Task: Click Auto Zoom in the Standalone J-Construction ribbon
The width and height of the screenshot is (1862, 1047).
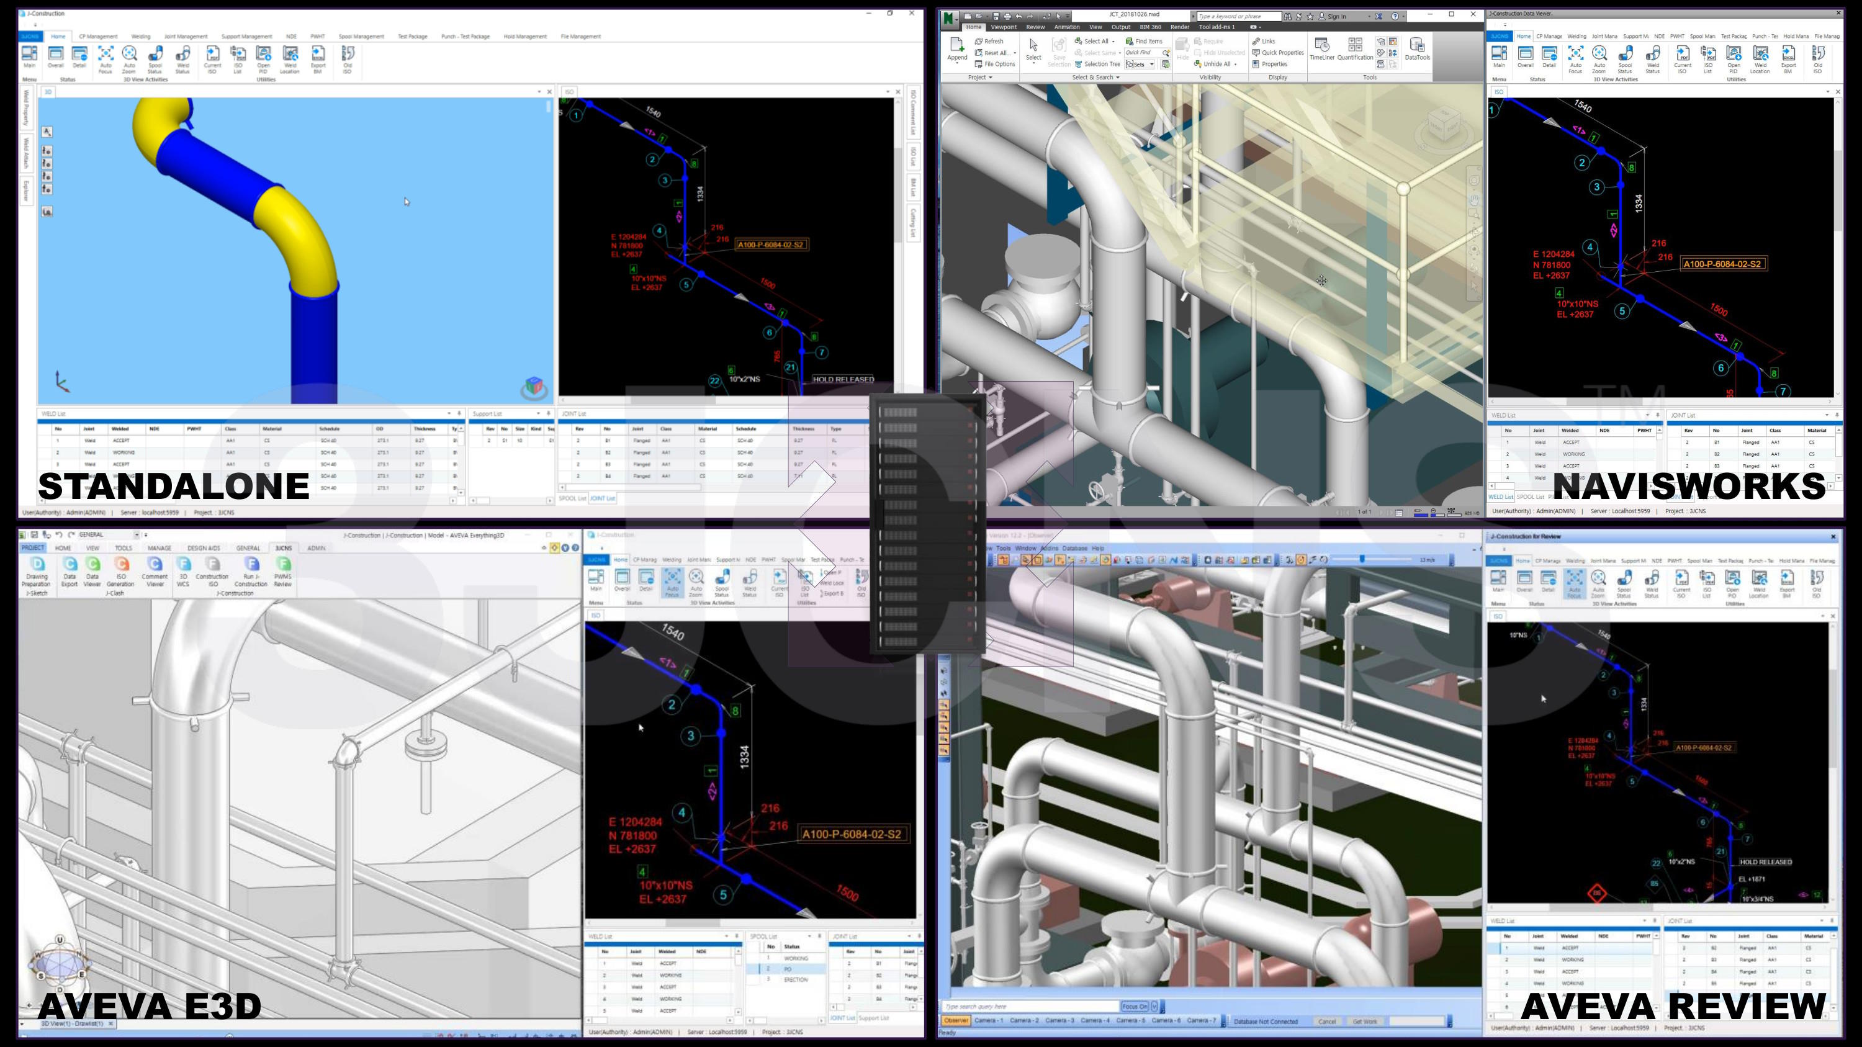Action: (129, 59)
